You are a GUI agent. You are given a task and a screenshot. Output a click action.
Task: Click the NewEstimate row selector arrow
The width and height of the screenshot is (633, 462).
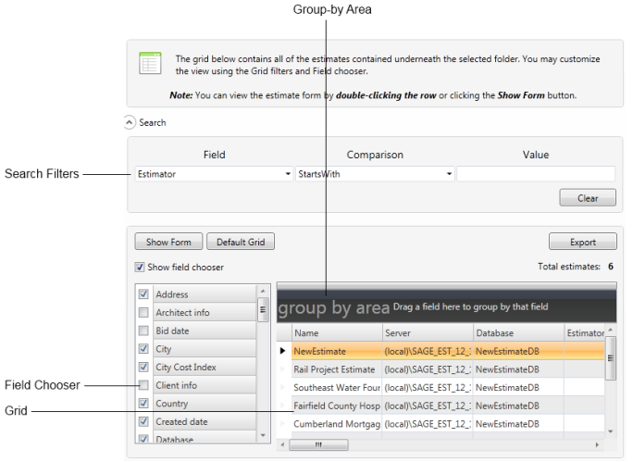click(283, 352)
